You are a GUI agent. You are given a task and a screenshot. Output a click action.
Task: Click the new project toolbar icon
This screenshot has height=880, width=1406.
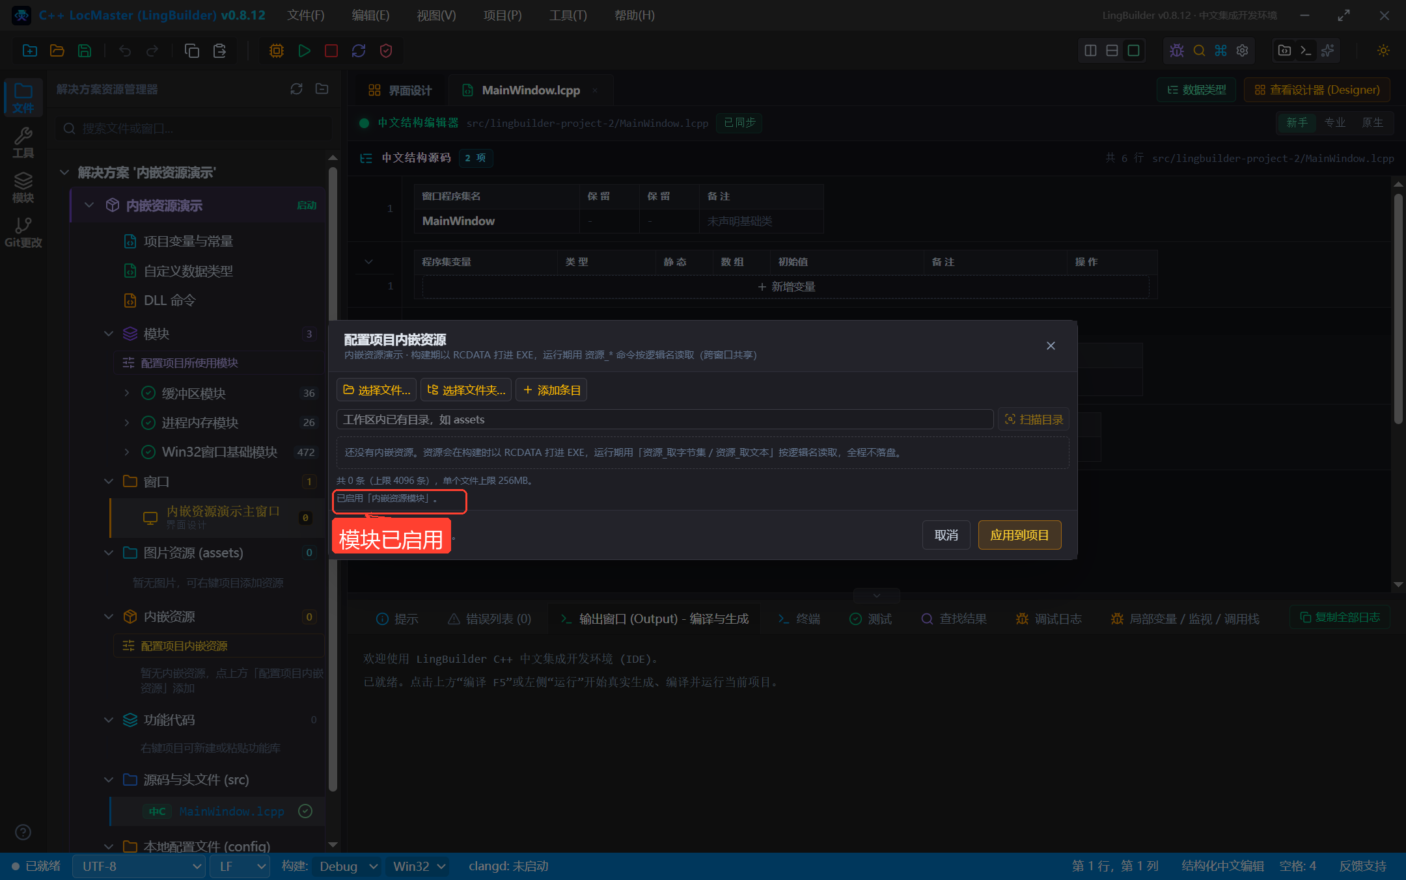pyautogui.click(x=30, y=51)
